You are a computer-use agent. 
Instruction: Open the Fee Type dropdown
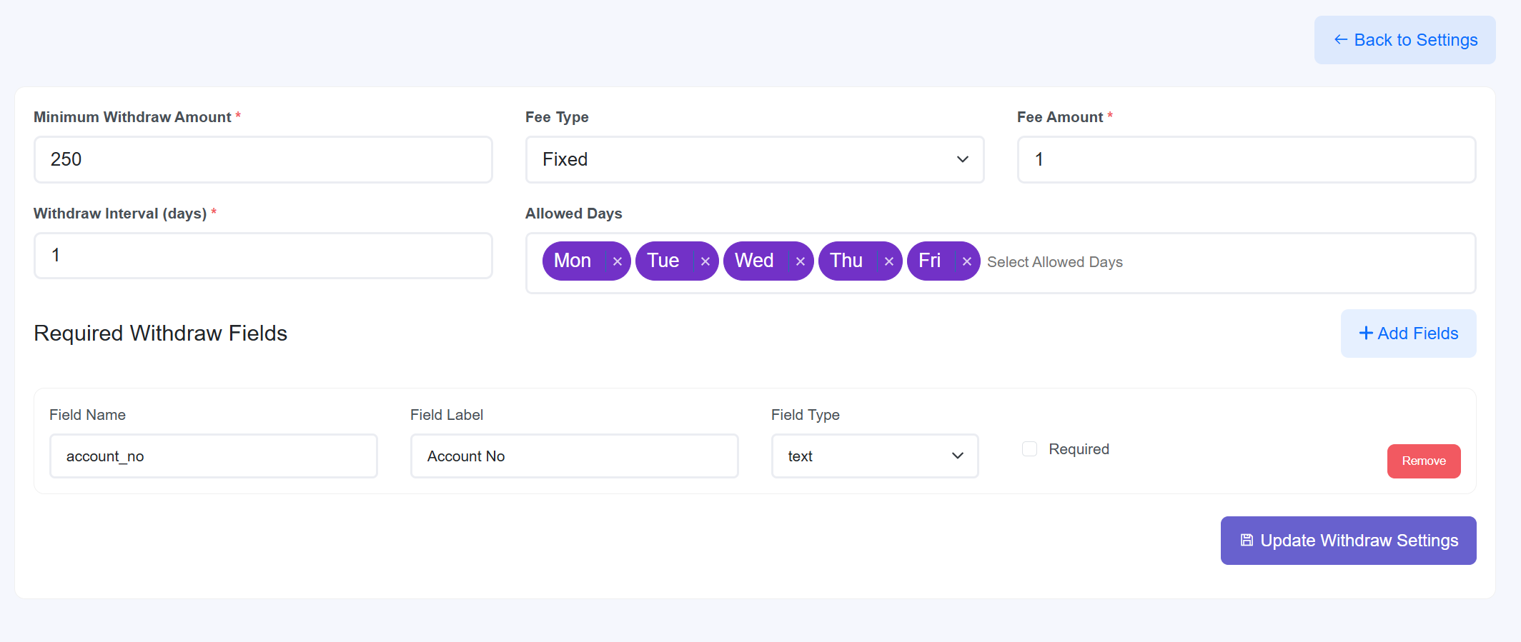click(754, 159)
